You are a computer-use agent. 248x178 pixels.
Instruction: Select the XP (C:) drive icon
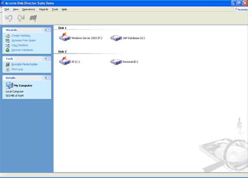tap(64, 61)
